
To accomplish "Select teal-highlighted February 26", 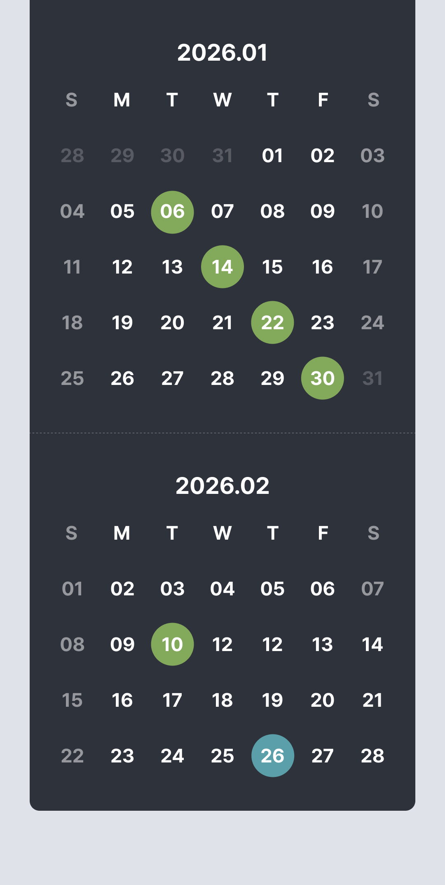I will [272, 756].
